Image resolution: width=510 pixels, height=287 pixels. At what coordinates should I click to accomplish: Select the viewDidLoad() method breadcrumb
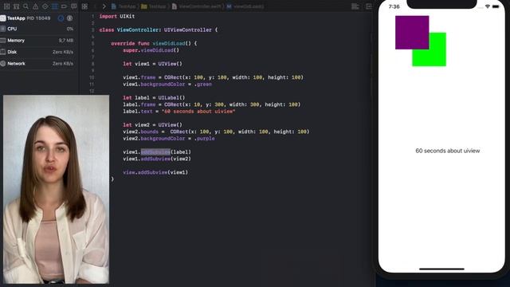pyautogui.click(x=245, y=6)
